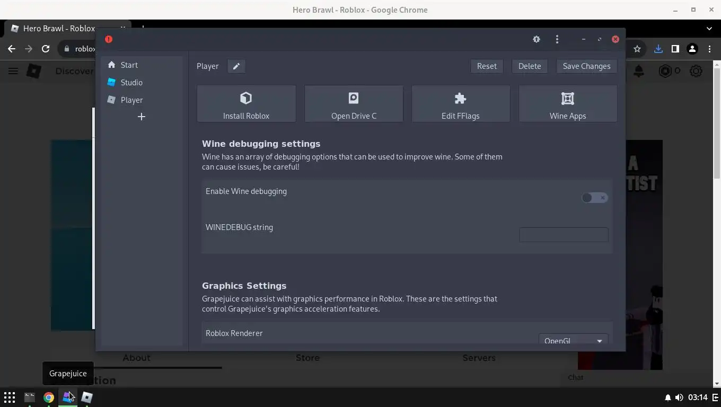This screenshot has height=407, width=721.
Task: Launch the Wine Apps panel
Action: 568,104
